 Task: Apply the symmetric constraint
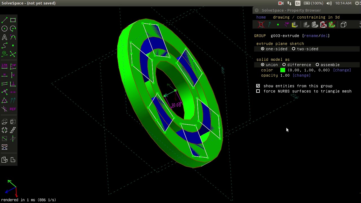(x=13, y=92)
